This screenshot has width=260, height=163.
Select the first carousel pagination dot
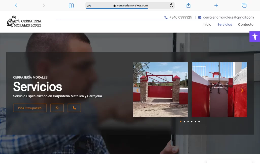tap(181, 122)
